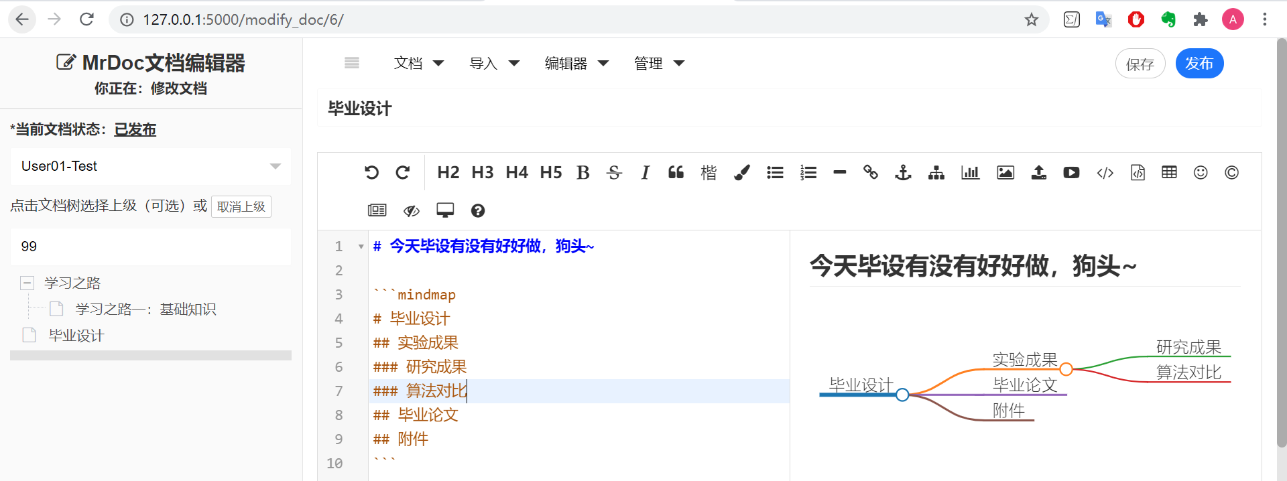Click editor line 3 ```mindmap
This screenshot has height=481, width=1287.
[414, 295]
